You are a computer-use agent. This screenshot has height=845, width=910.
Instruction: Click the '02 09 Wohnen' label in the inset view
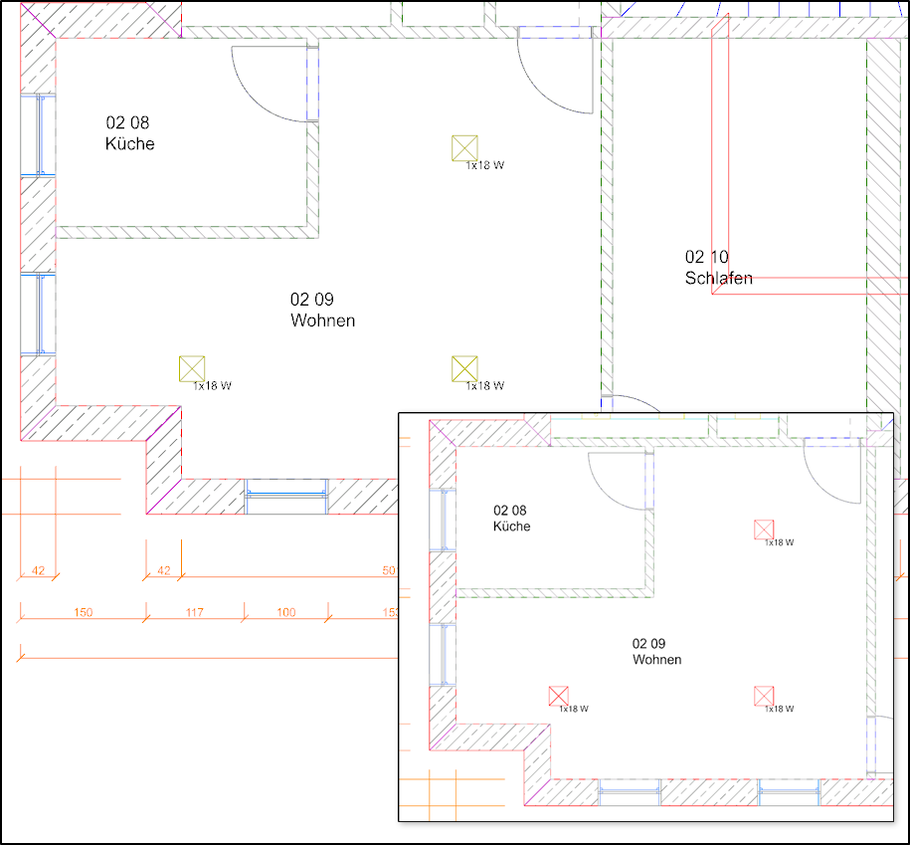[x=656, y=651]
